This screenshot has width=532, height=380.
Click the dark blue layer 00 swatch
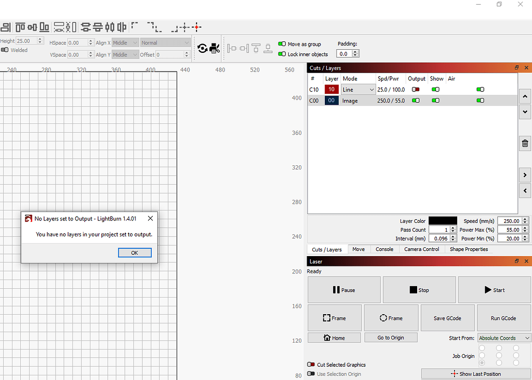(x=331, y=100)
